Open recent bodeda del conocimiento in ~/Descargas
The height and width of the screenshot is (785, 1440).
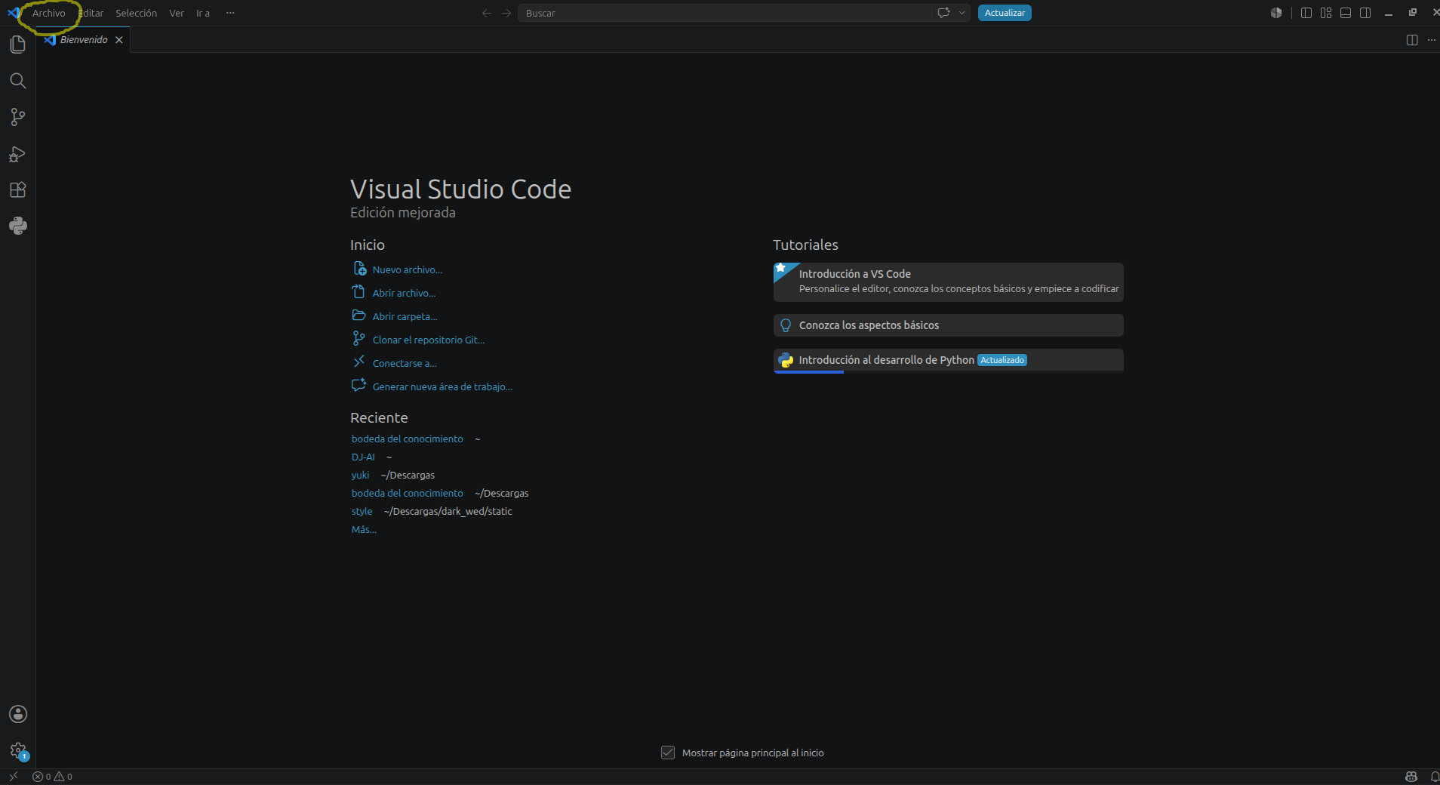[x=408, y=493]
